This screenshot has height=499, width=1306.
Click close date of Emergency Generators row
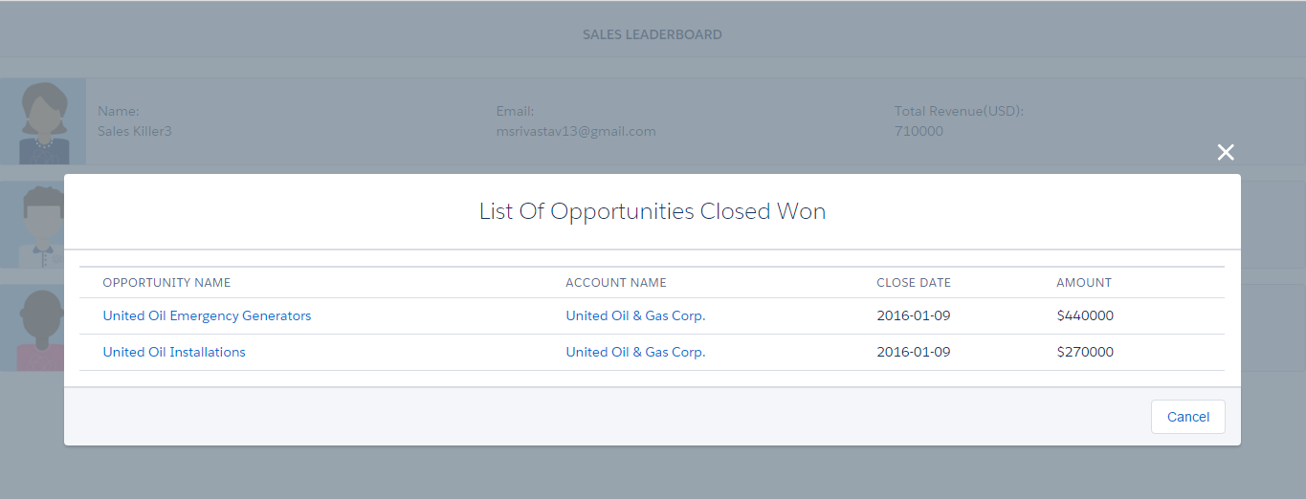(914, 315)
